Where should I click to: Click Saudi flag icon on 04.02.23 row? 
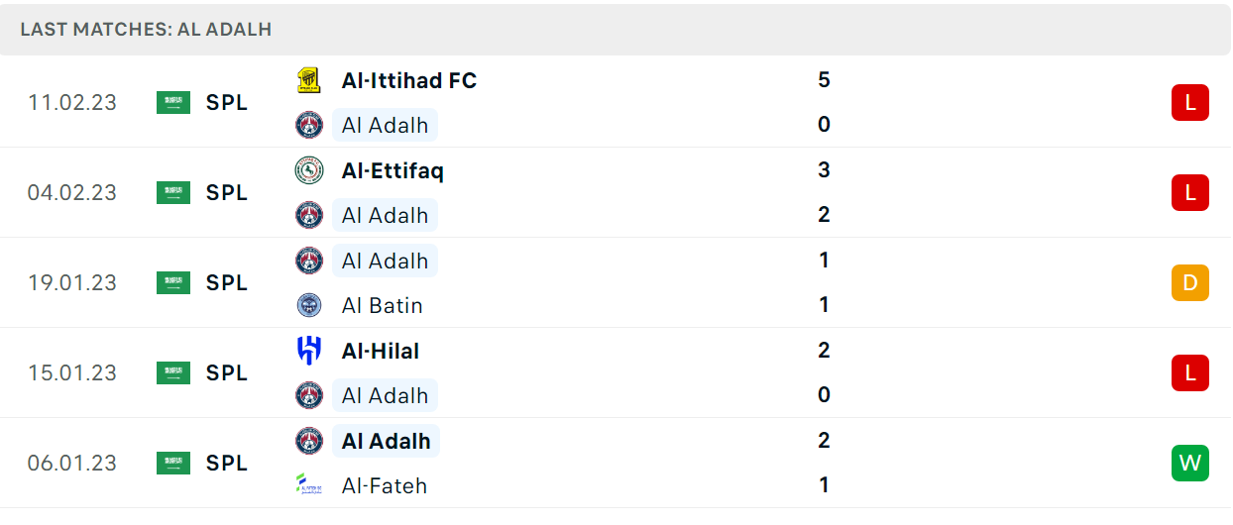(173, 192)
